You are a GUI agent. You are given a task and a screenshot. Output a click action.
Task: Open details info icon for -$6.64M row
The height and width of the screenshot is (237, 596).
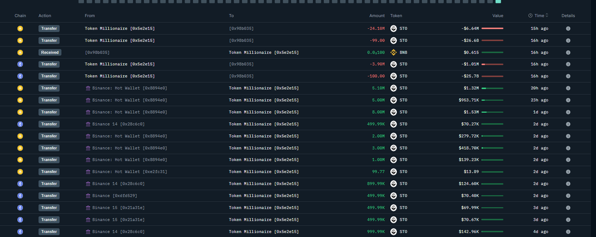(568, 28)
